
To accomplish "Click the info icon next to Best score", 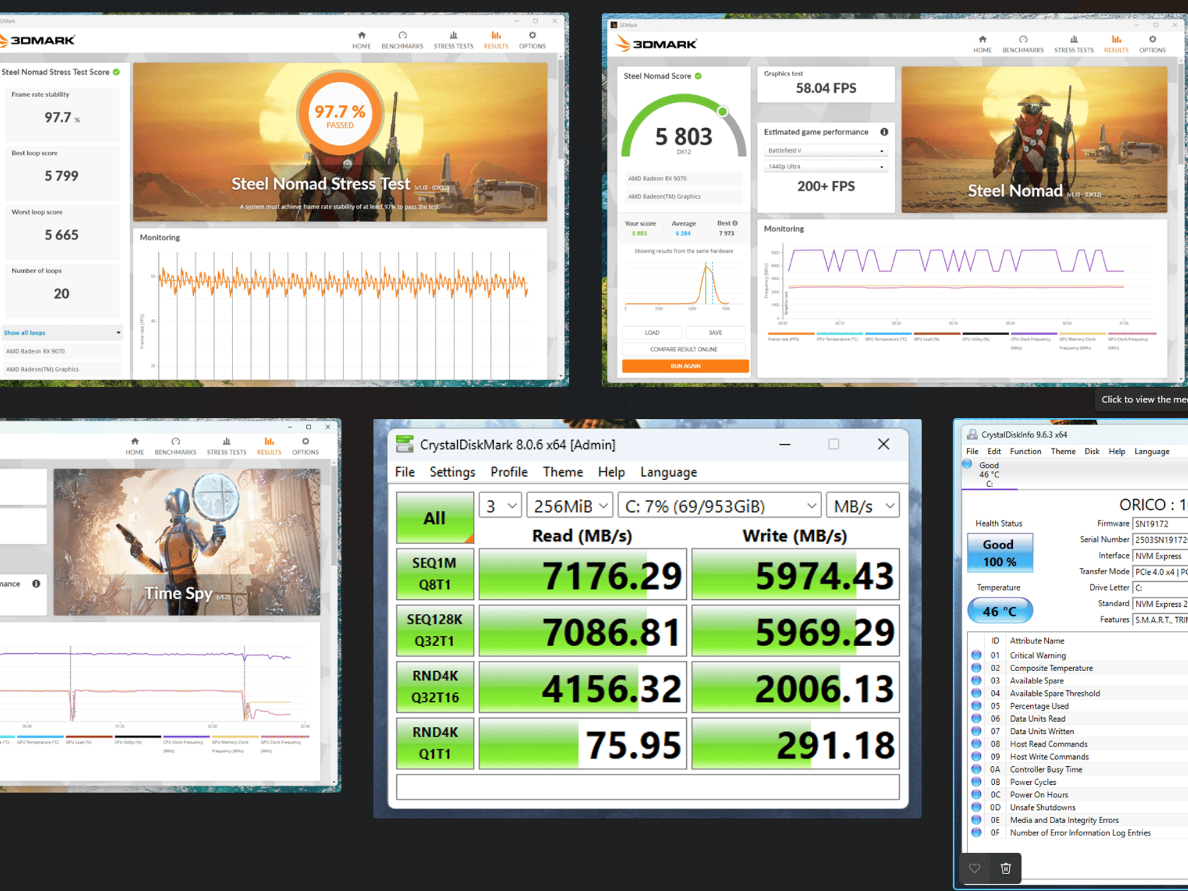I will pos(735,223).
